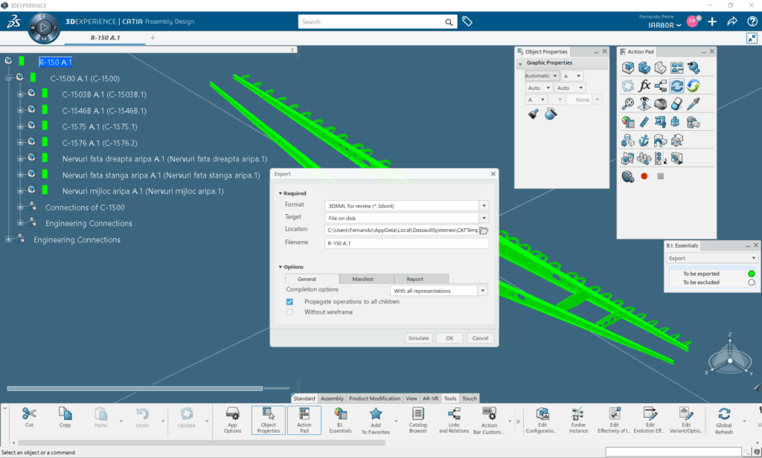Open the Export dropdown in B.I. Essentials
Viewport: 762px width, 458px height.
(x=712, y=259)
